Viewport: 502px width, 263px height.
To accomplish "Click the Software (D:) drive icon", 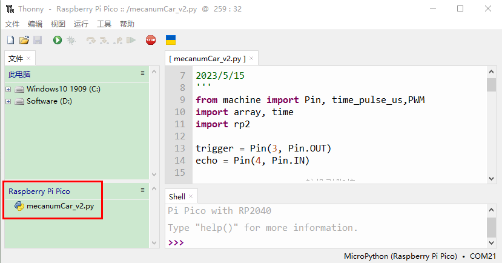I will (19, 102).
